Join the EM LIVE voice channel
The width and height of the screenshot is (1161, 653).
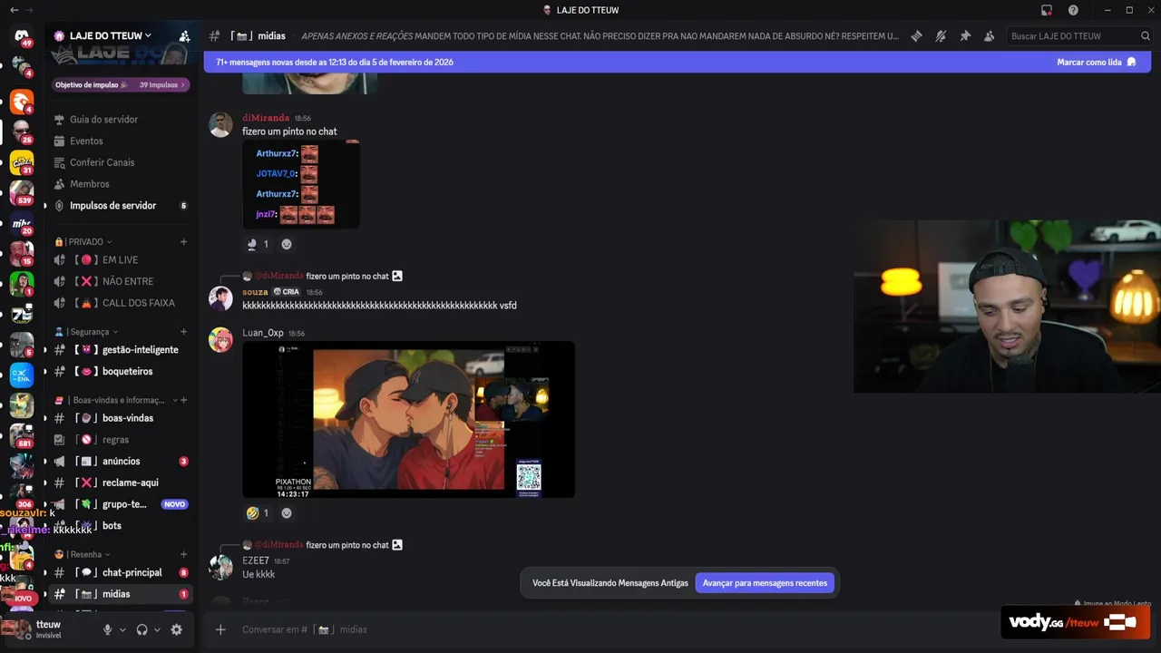(x=121, y=260)
